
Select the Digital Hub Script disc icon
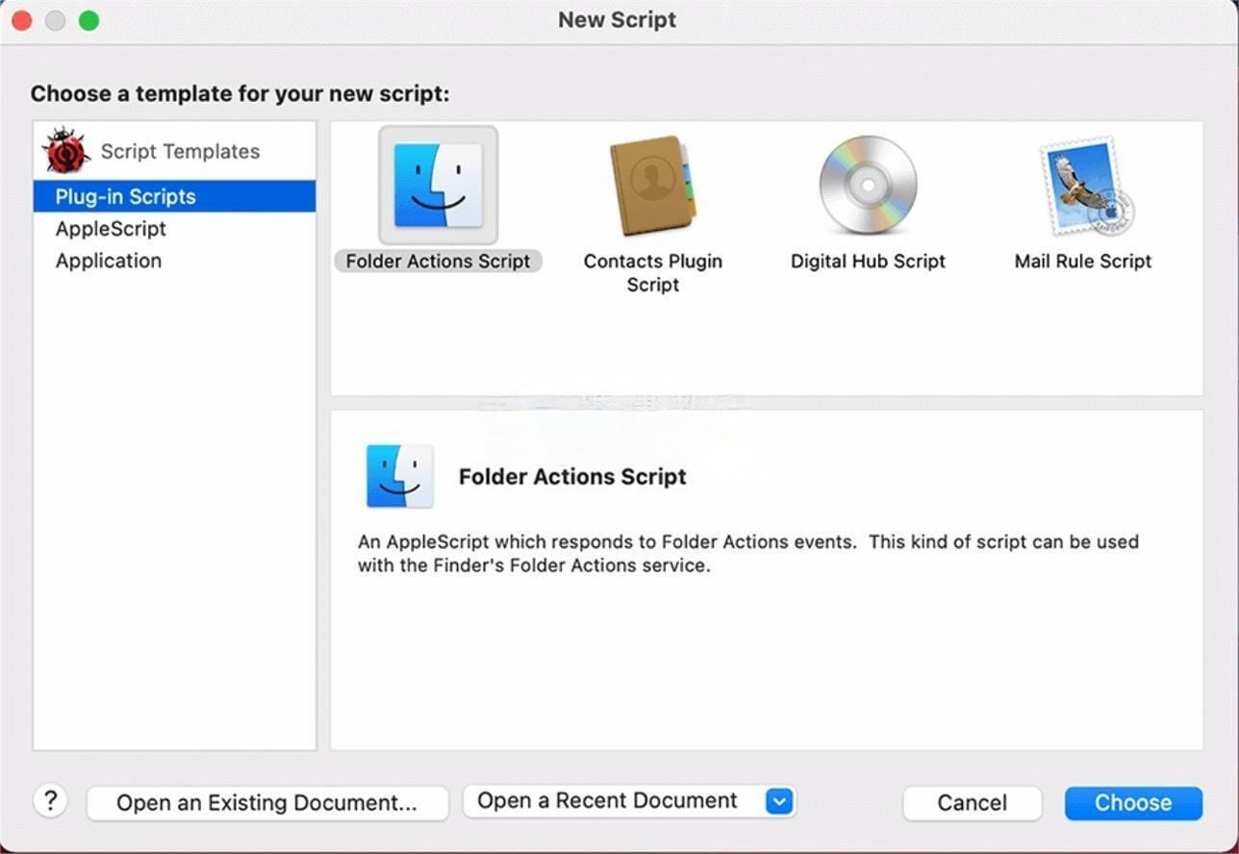pyautogui.click(x=868, y=186)
